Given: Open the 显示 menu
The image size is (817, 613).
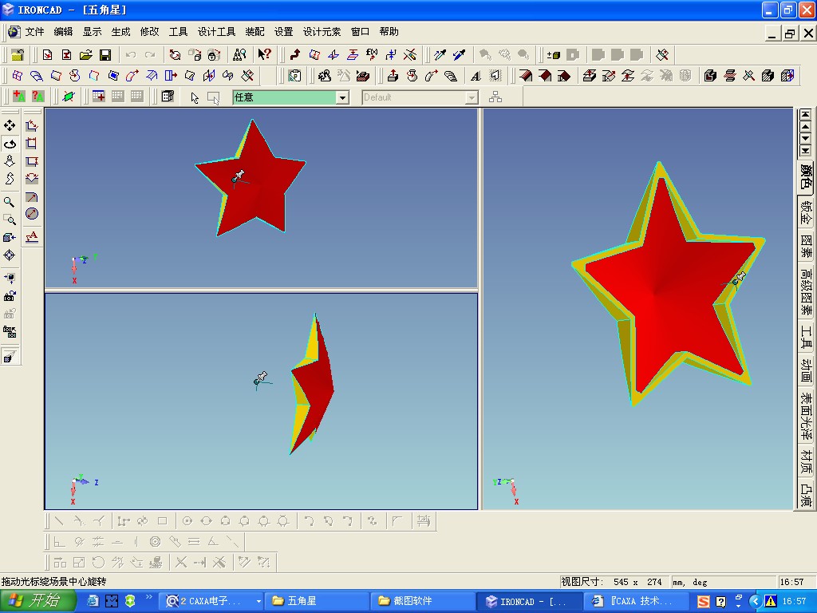Looking at the screenshot, I should pos(92,32).
